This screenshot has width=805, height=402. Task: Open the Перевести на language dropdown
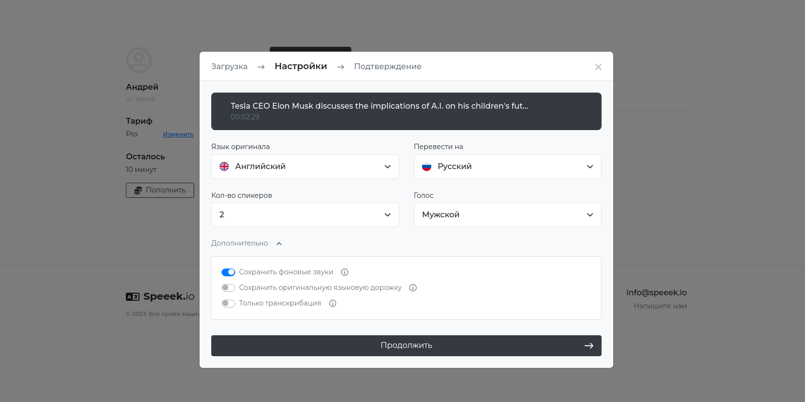[507, 167]
